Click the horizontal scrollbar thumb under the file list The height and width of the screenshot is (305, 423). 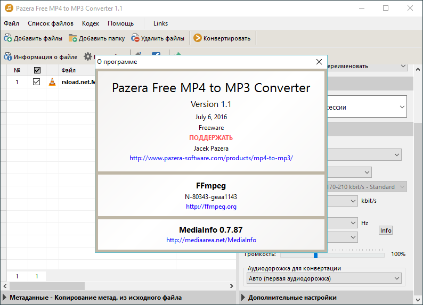(x=47, y=286)
